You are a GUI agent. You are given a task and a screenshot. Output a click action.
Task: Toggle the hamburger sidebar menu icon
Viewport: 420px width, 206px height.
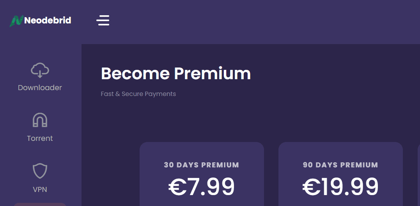(103, 20)
